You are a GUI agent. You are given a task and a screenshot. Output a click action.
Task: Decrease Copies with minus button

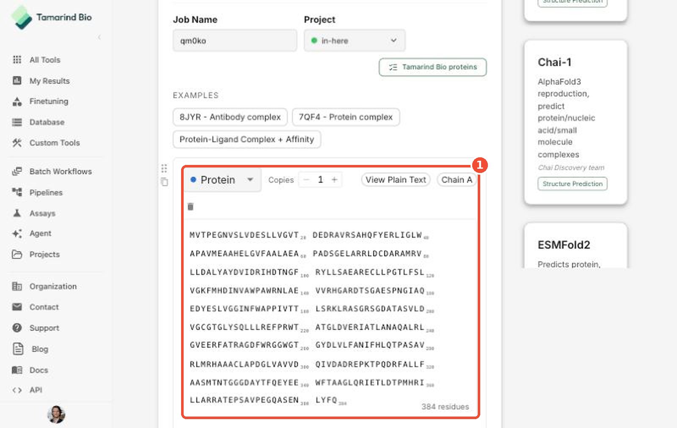[x=306, y=180]
